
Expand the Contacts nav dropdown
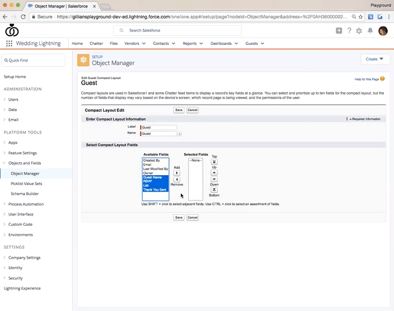[173, 43]
